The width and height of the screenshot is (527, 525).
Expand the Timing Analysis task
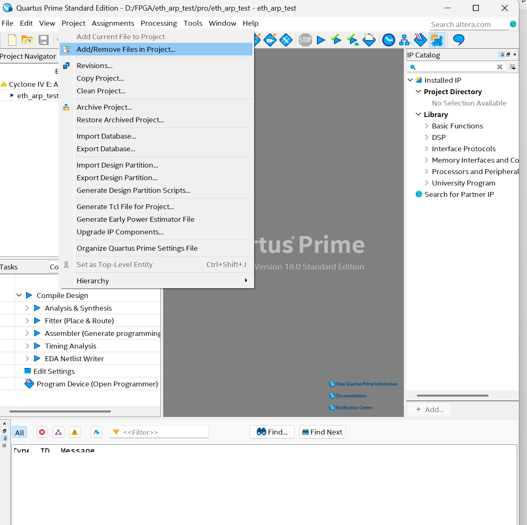click(27, 346)
